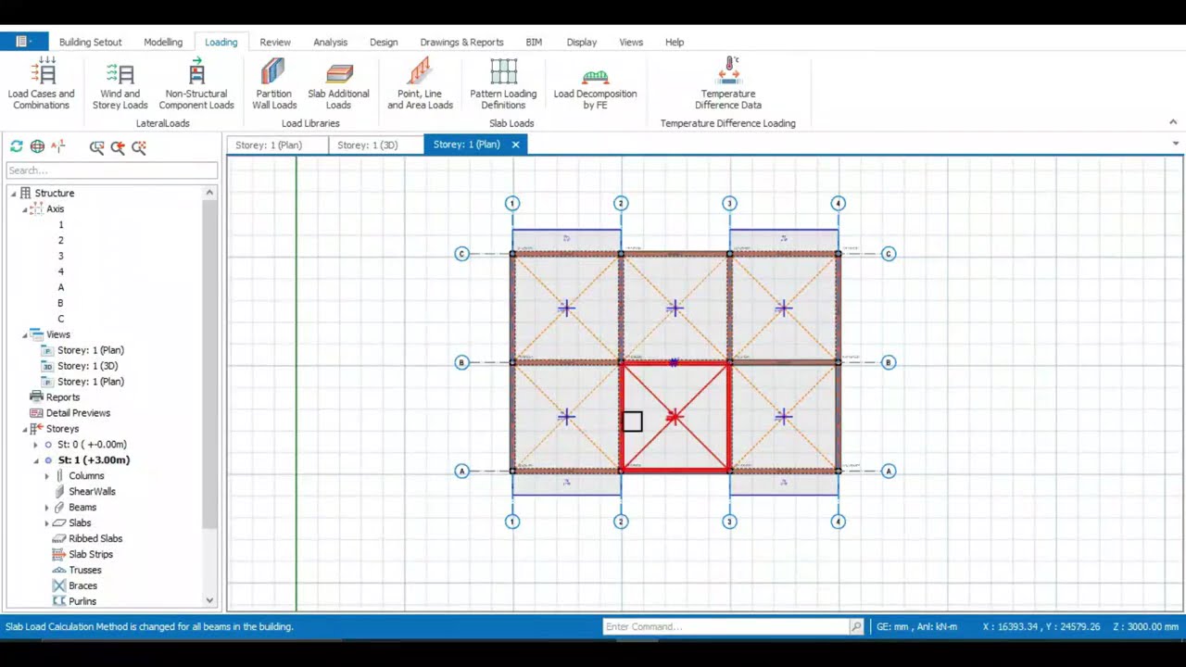Viewport: 1186px width, 667px height.
Task: Select Detail Previews in the tree
Action: click(x=78, y=413)
